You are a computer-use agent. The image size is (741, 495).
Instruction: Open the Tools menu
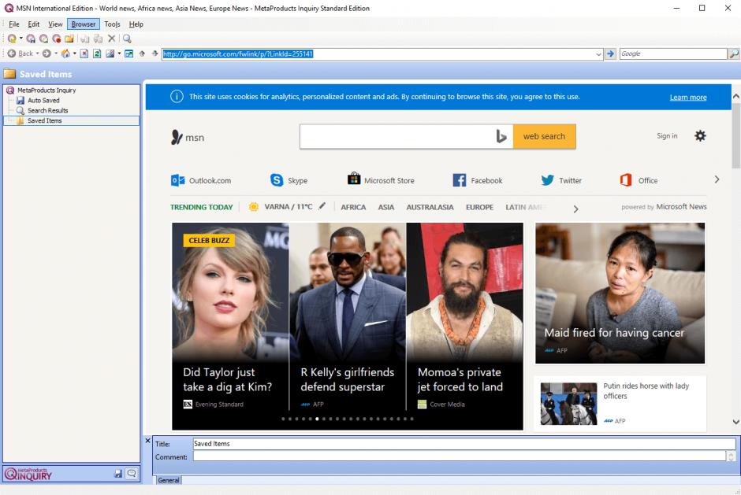(x=112, y=24)
